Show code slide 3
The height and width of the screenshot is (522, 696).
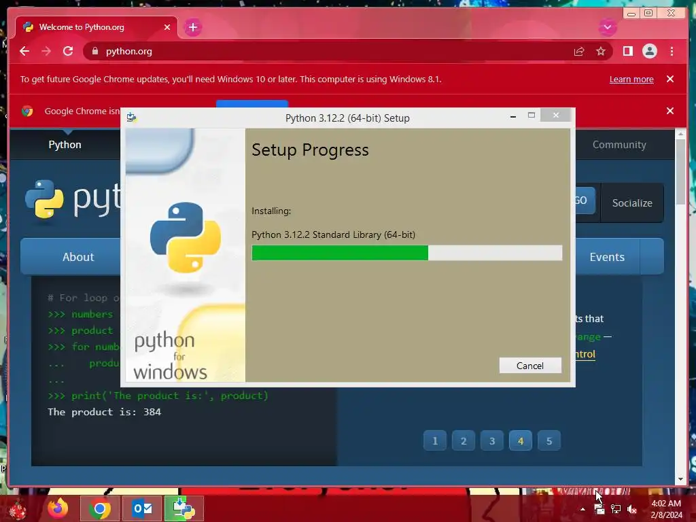pos(492,440)
